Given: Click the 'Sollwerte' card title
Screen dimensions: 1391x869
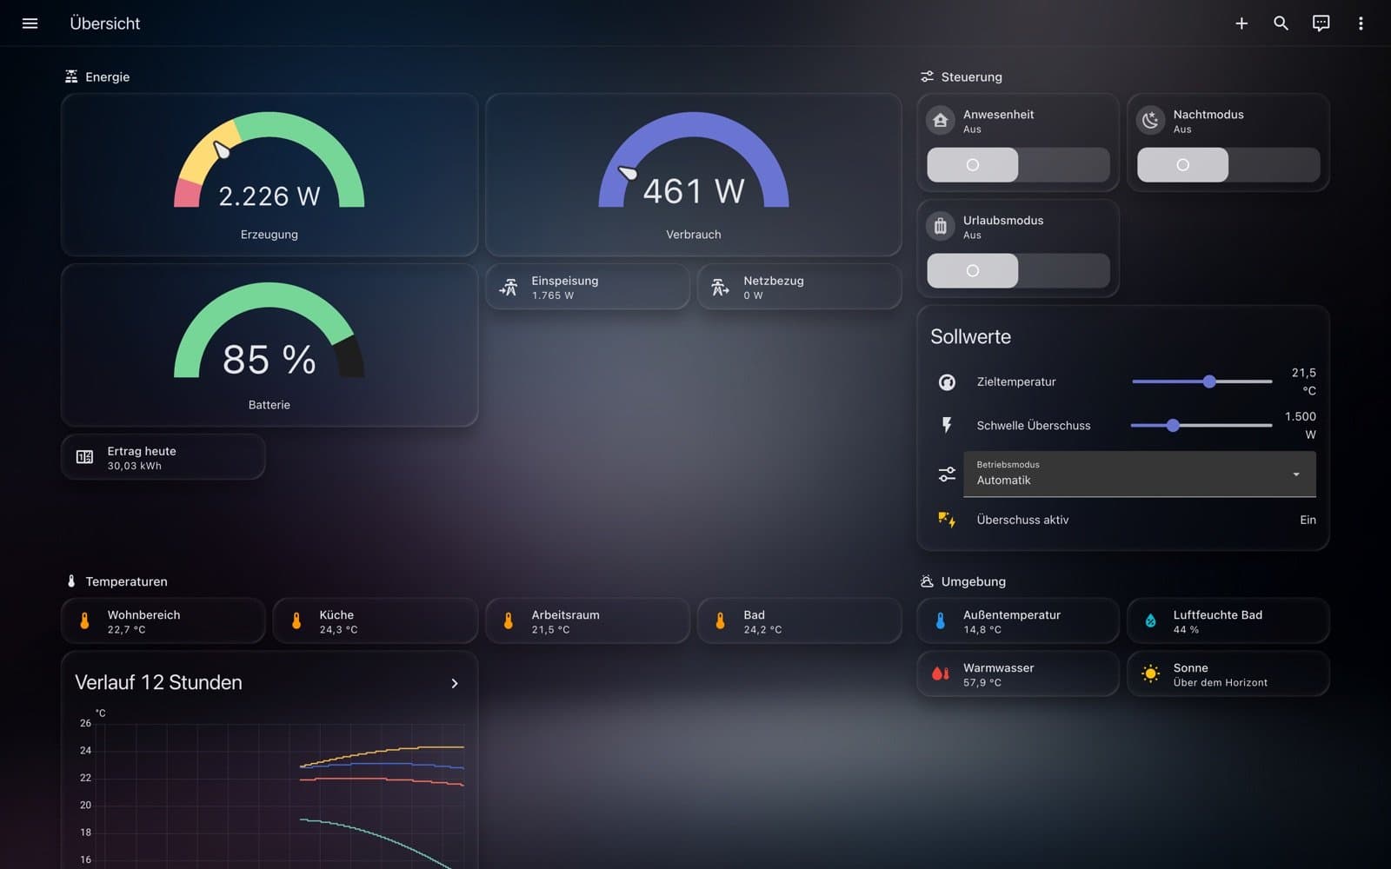Looking at the screenshot, I should (x=970, y=336).
